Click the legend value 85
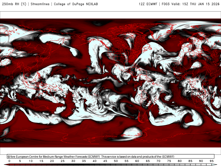 190,161
